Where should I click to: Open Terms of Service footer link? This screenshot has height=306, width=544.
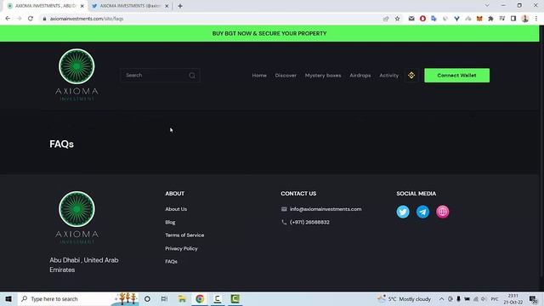(x=184, y=235)
